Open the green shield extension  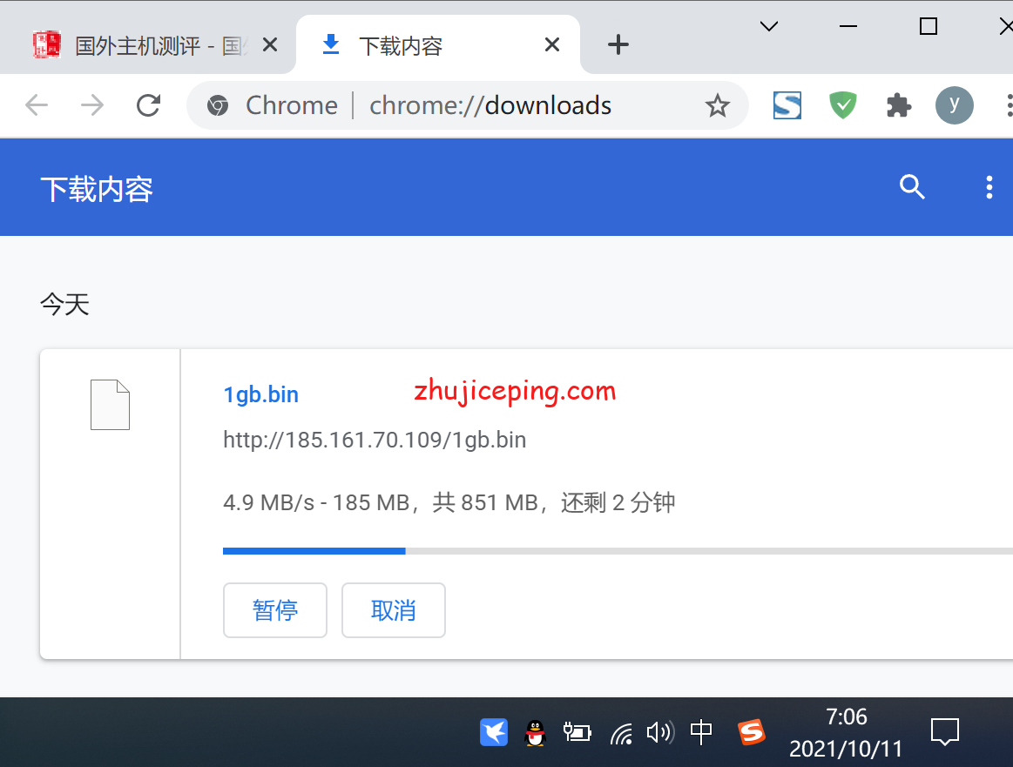(x=842, y=105)
